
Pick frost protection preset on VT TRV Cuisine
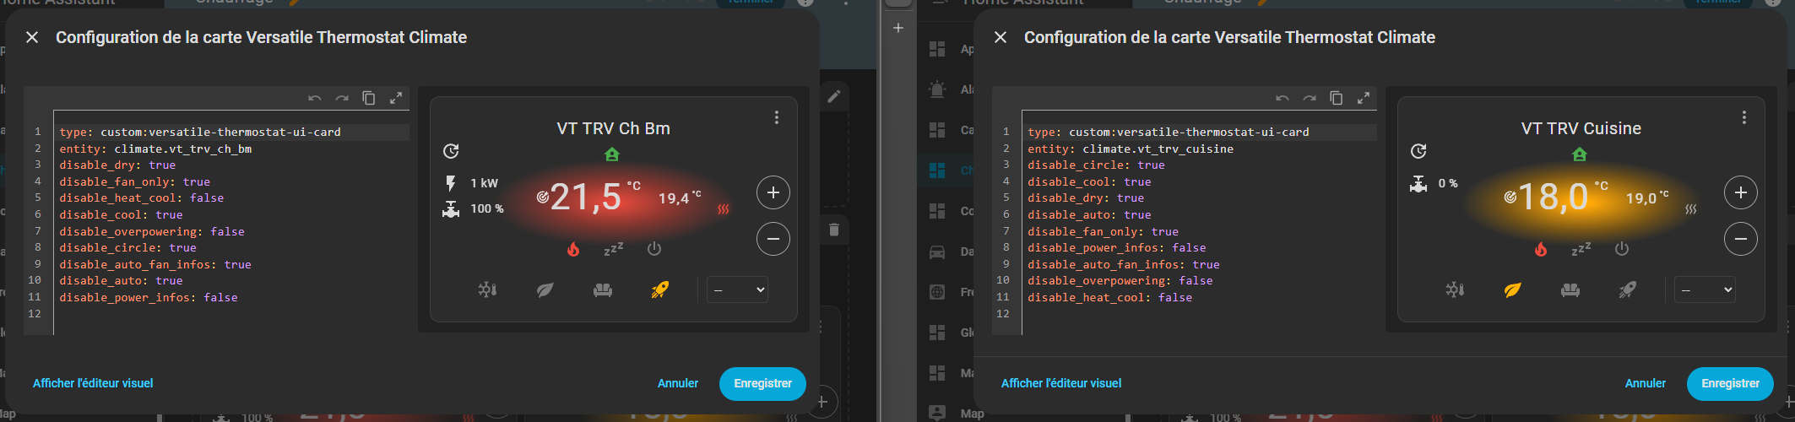[1455, 290]
